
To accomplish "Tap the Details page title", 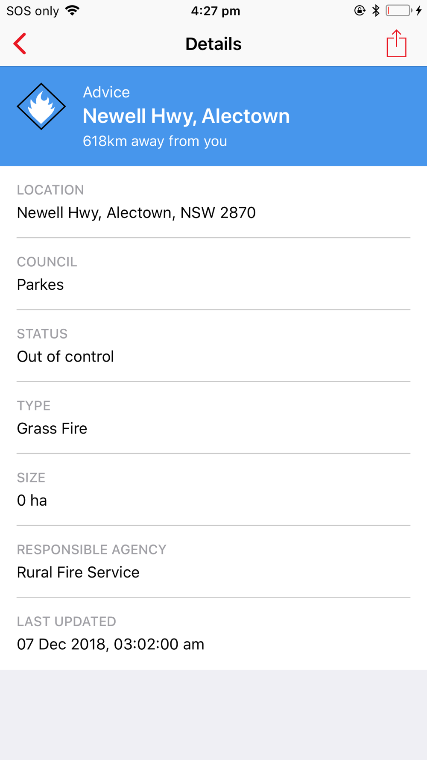I will pos(213,44).
